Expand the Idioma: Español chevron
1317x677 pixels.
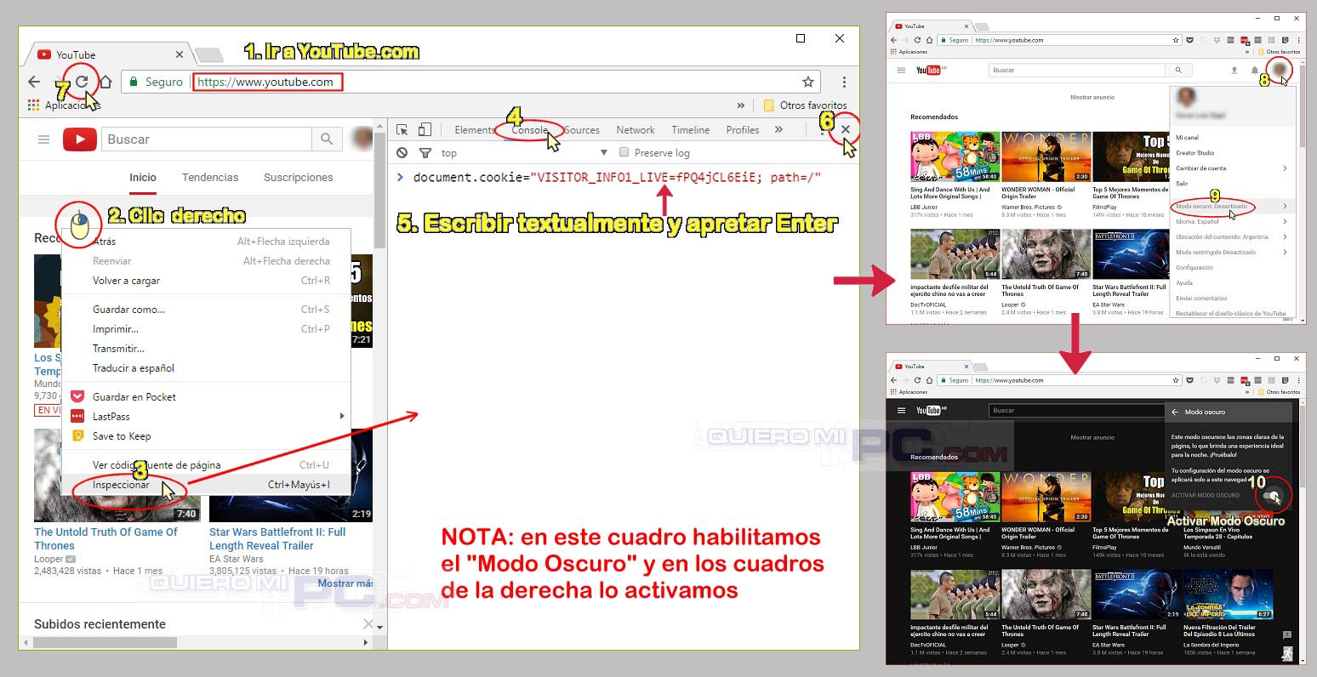[1285, 222]
